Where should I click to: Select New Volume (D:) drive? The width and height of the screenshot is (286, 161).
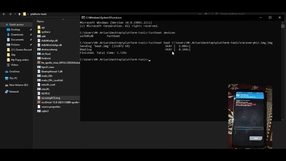coord(18,85)
